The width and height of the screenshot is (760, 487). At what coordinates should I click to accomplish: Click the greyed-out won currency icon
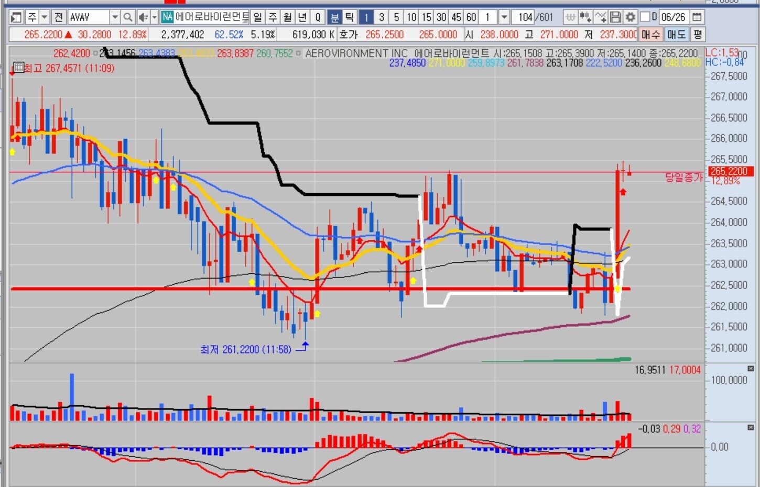[570, 17]
